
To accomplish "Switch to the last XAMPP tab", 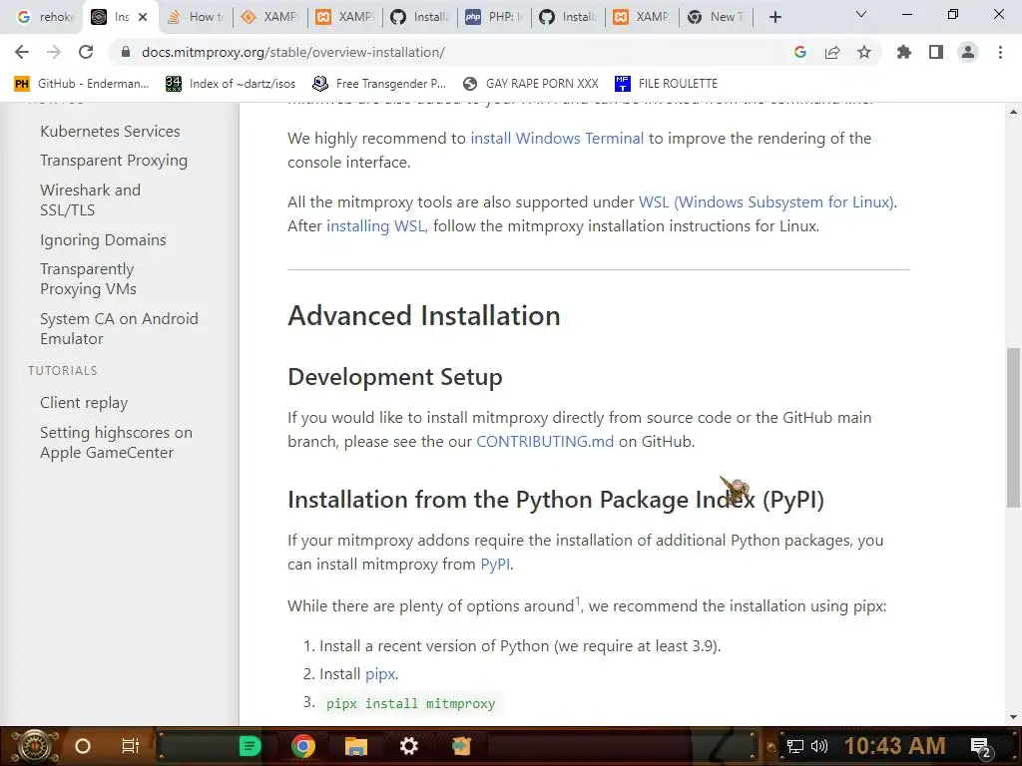I will pyautogui.click(x=641, y=17).
